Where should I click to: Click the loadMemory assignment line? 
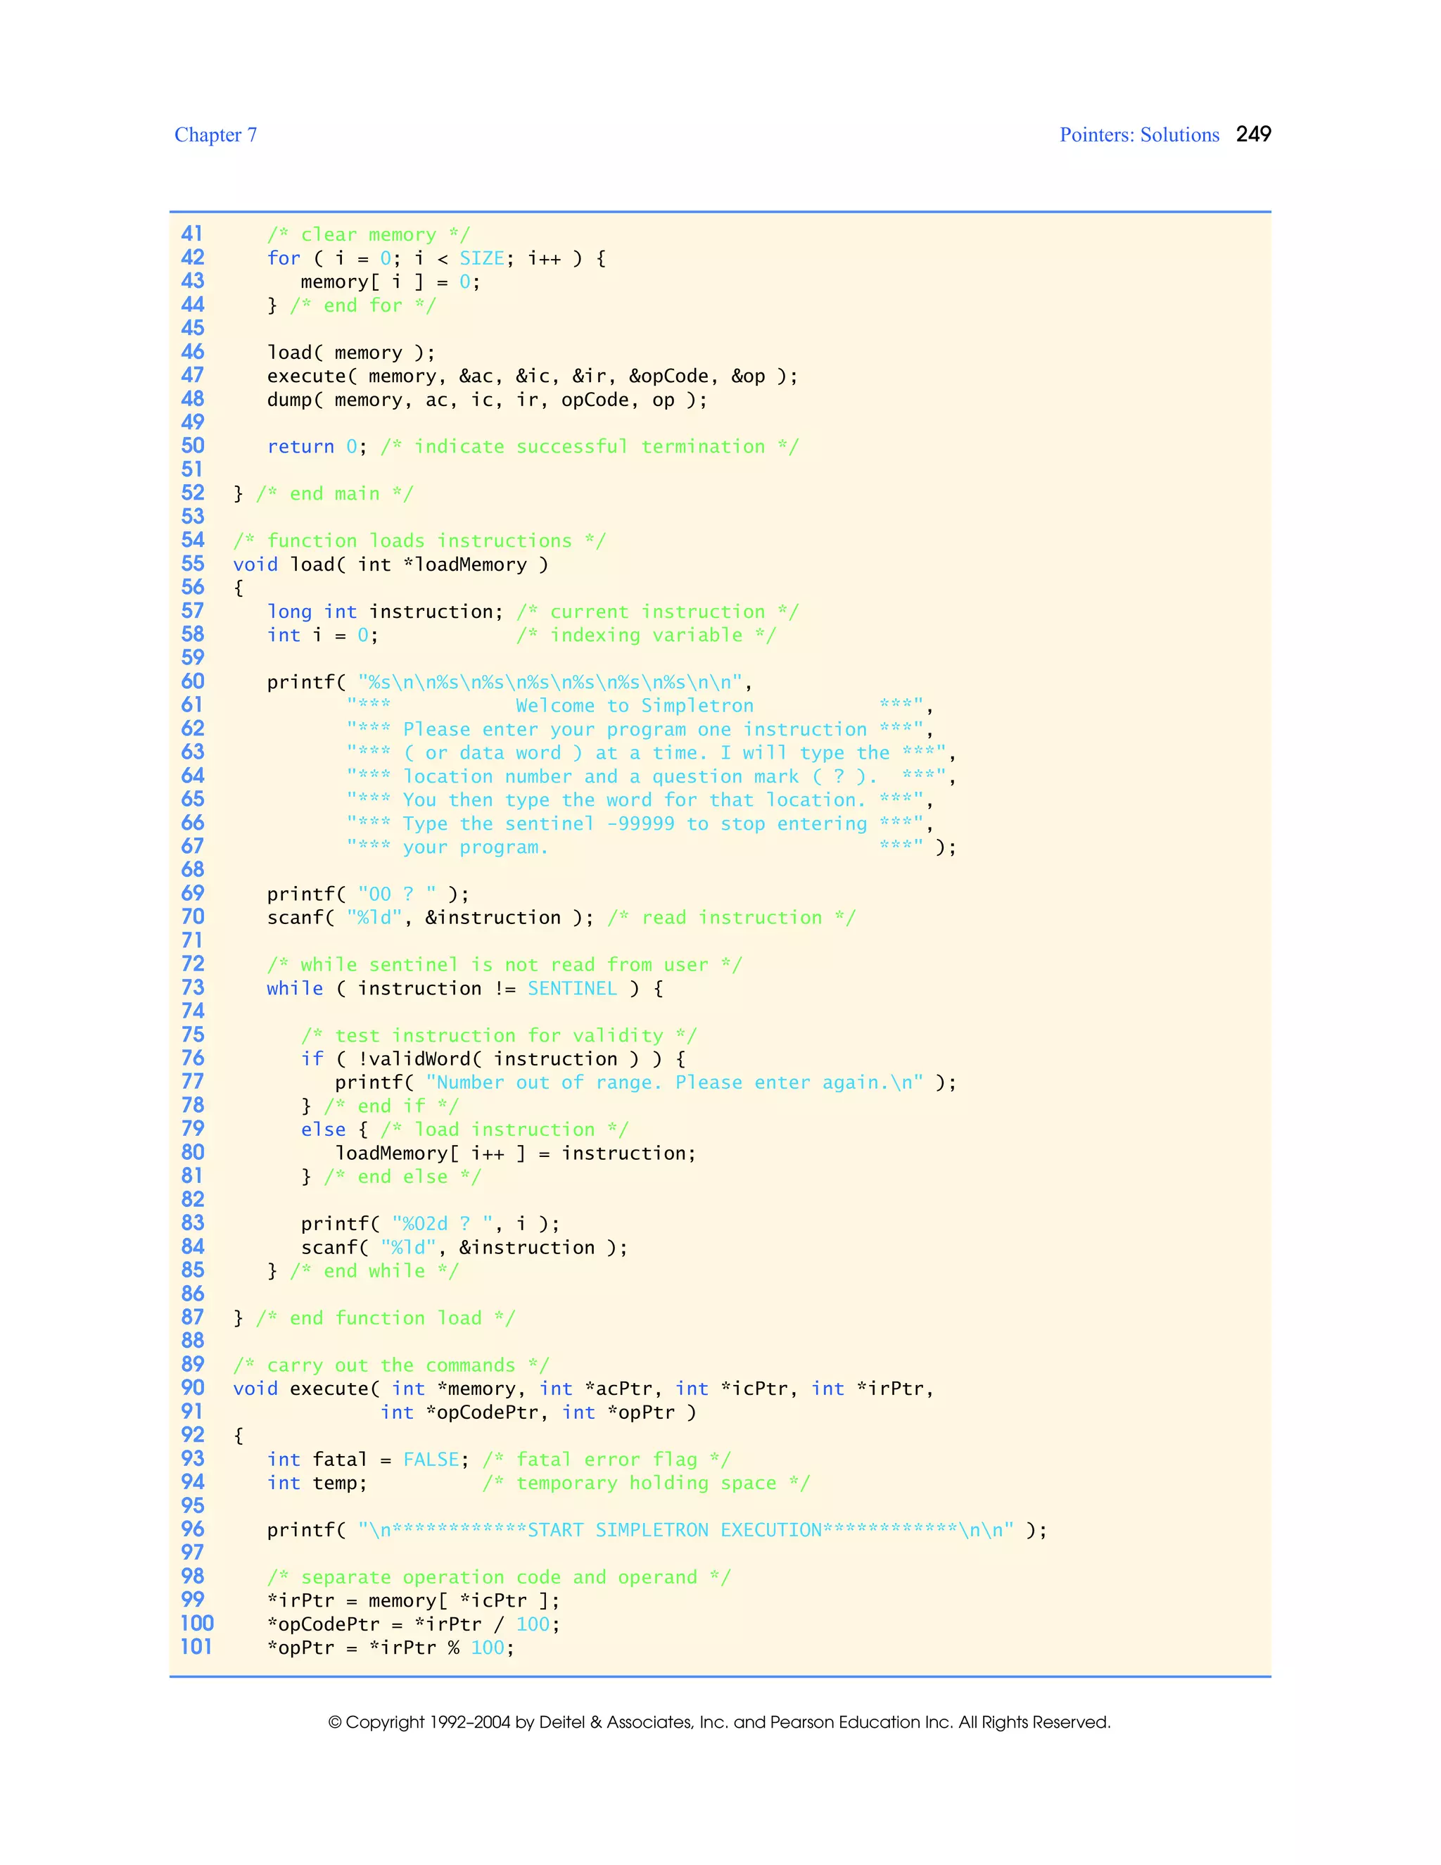tap(515, 1153)
